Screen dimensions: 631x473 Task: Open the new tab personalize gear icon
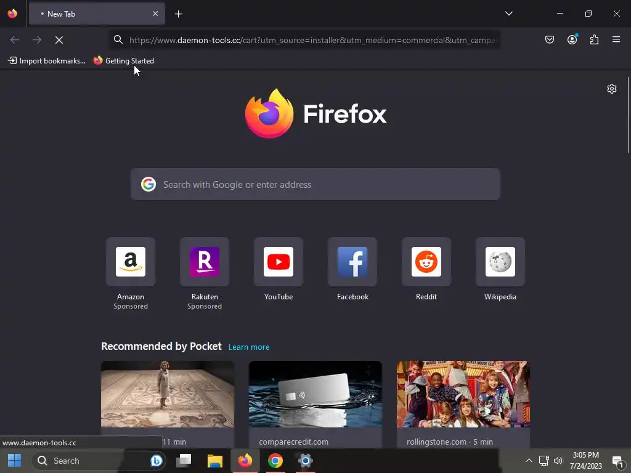(x=612, y=89)
